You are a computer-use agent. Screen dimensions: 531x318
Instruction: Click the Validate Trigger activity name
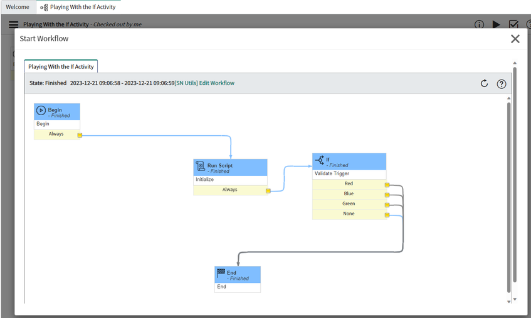(x=332, y=173)
